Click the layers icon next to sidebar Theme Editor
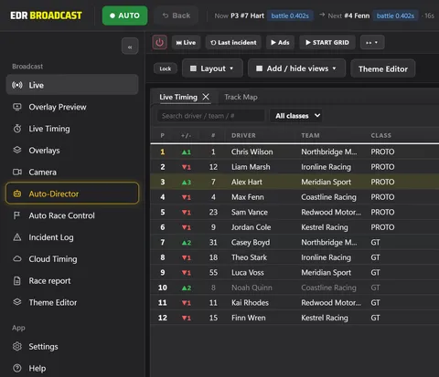 coord(17,302)
